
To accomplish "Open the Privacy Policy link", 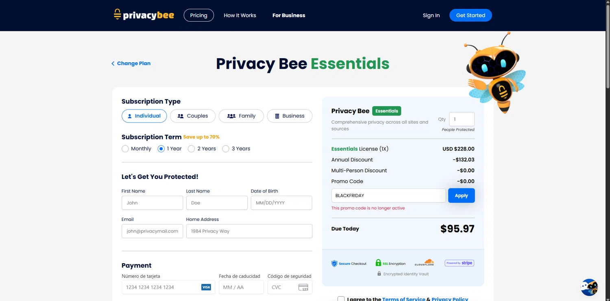I will tap(450, 299).
